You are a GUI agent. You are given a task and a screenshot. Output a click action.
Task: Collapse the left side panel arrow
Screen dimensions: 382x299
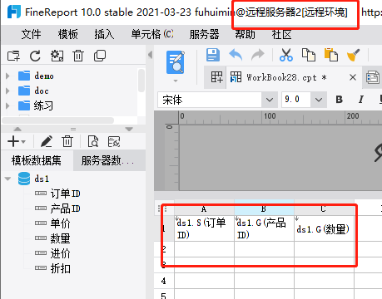coord(151,55)
